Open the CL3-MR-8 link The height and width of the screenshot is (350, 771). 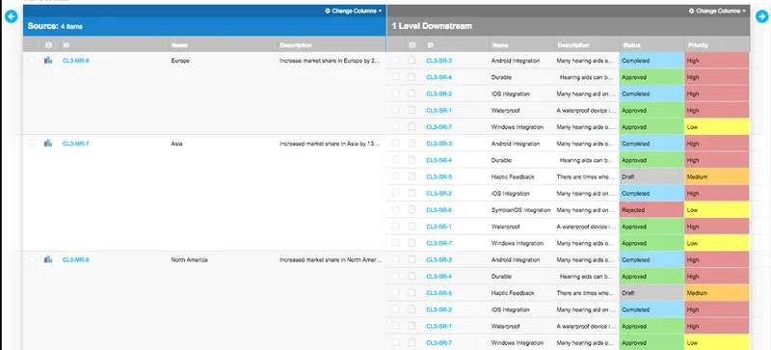76,260
